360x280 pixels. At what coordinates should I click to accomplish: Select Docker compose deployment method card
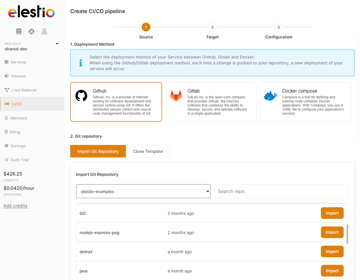pos(305,102)
